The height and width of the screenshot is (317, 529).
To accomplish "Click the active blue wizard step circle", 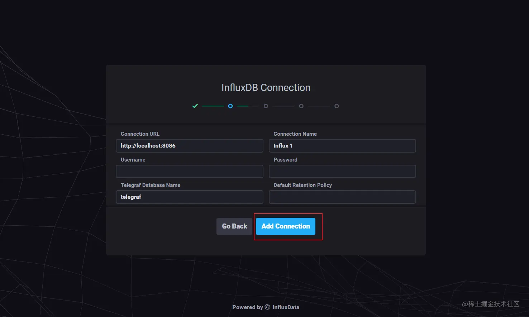I will (230, 106).
